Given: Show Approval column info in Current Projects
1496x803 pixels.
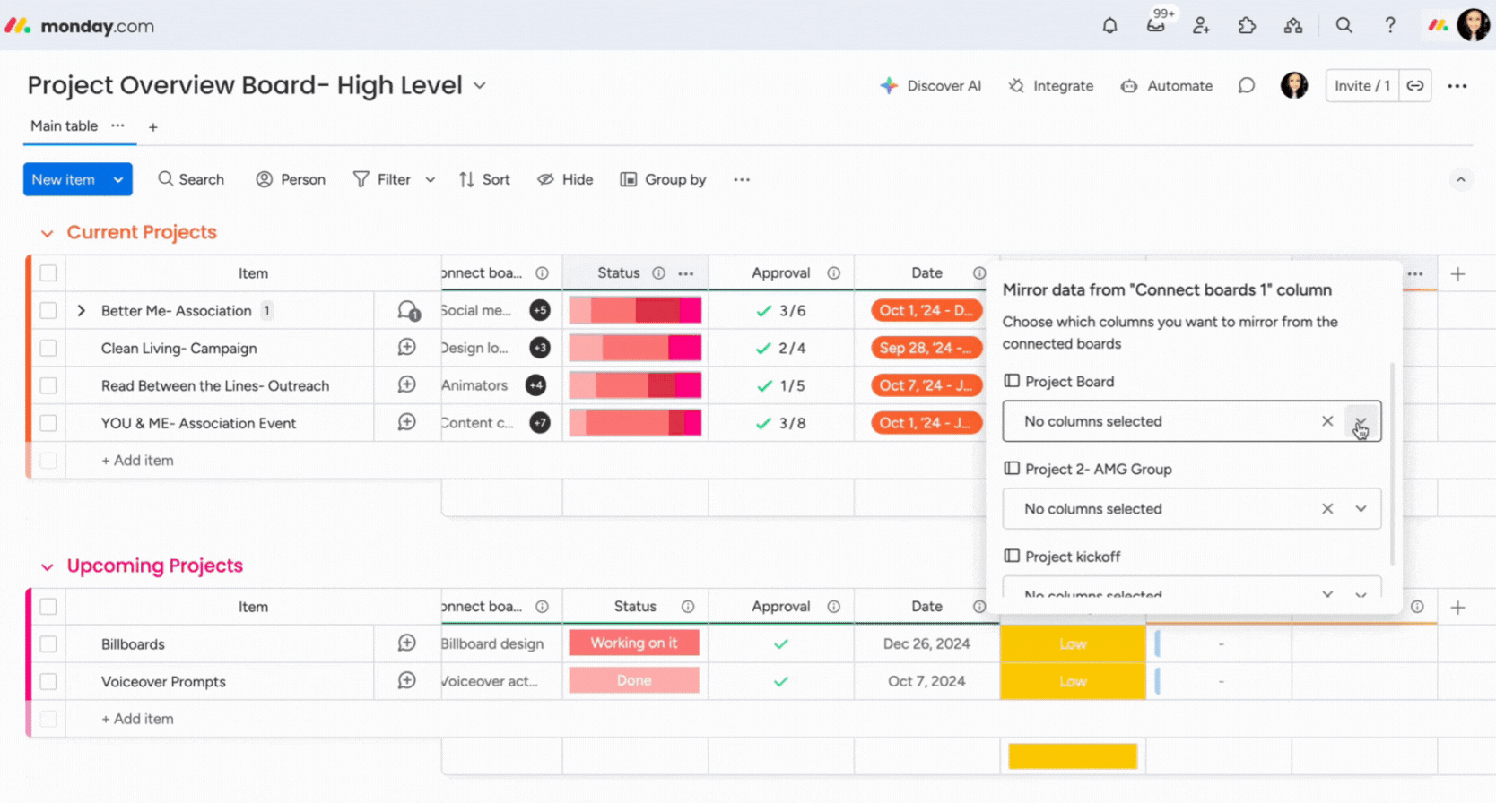Looking at the screenshot, I should coord(833,273).
